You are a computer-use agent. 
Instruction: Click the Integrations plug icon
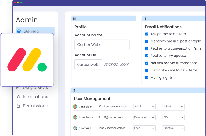[18, 97]
